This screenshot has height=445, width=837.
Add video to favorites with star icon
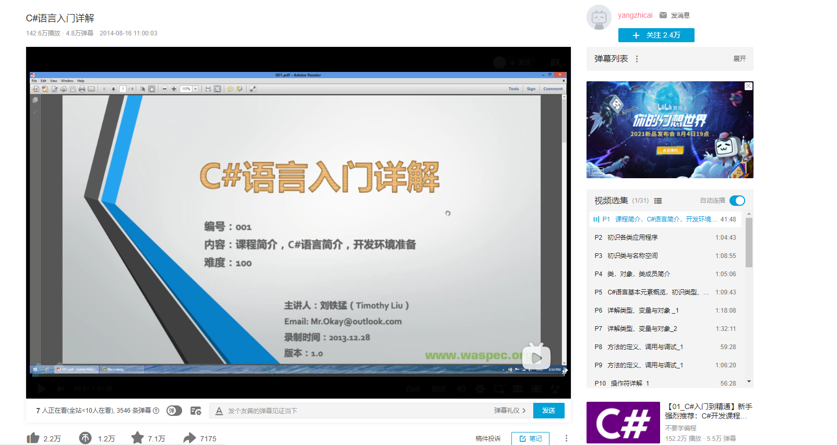[137, 438]
